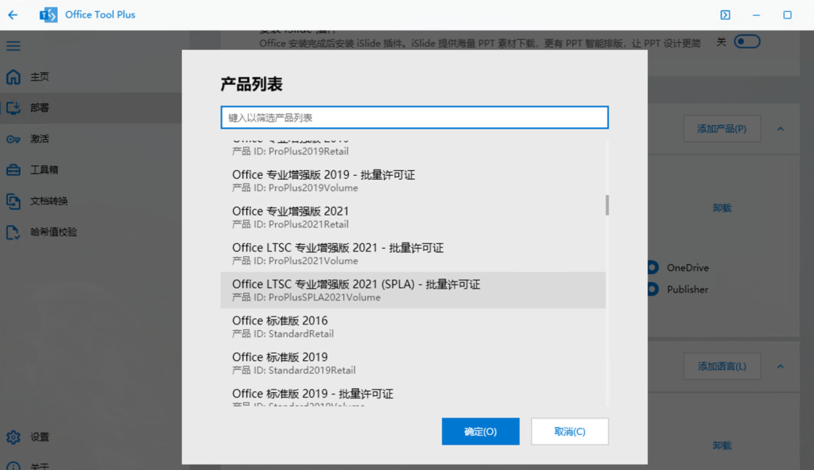Collapse the products section chevron beside 添加产品

(x=780, y=129)
